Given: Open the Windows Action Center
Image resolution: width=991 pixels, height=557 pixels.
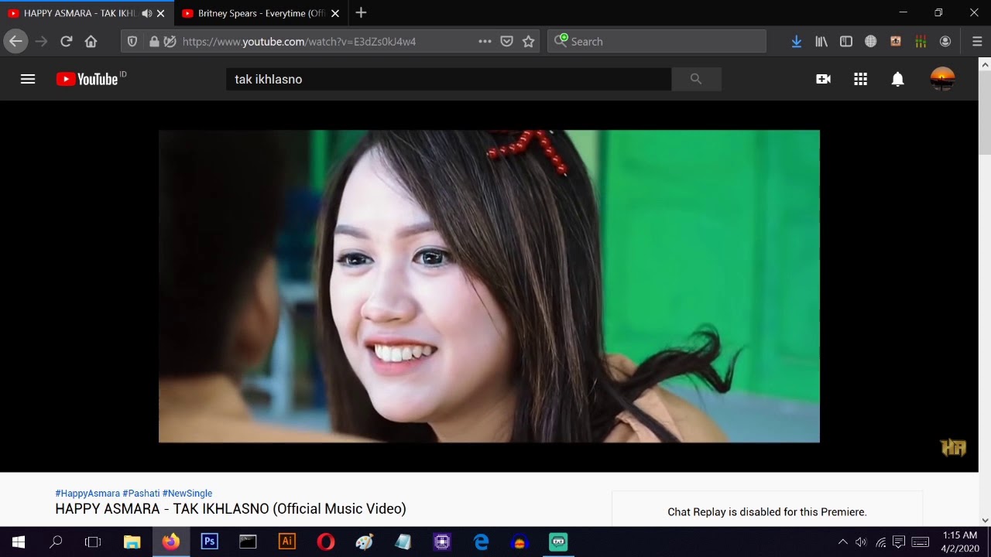Looking at the screenshot, I should click(899, 542).
